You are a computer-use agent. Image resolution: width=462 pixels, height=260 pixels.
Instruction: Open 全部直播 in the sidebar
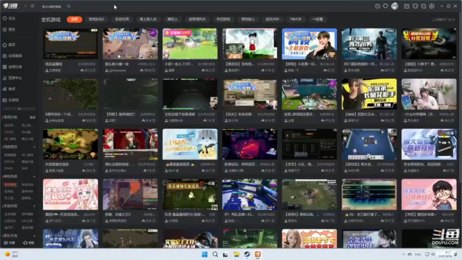tap(12, 55)
